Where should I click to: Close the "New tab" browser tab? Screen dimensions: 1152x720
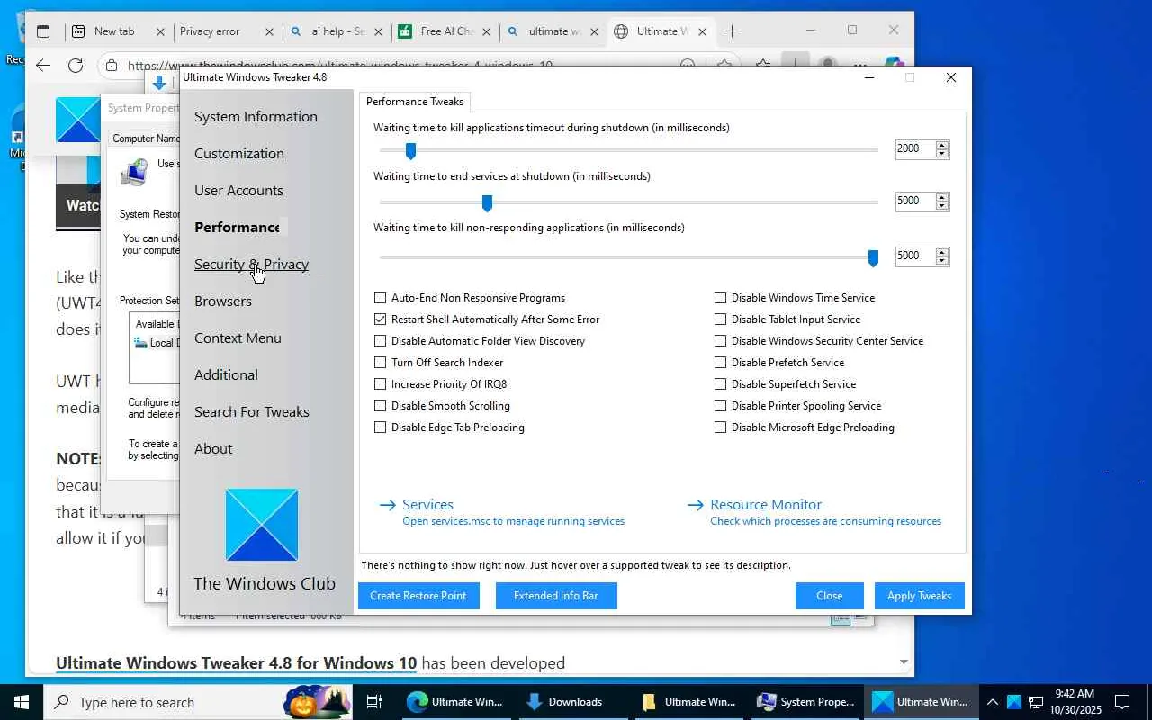[x=160, y=31]
